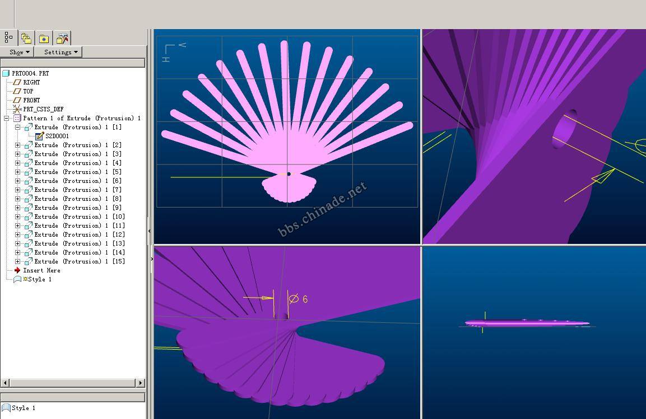Image resolution: width=646 pixels, height=419 pixels.
Task: Select the PRT0004.PRT part icon
Action: [6, 73]
